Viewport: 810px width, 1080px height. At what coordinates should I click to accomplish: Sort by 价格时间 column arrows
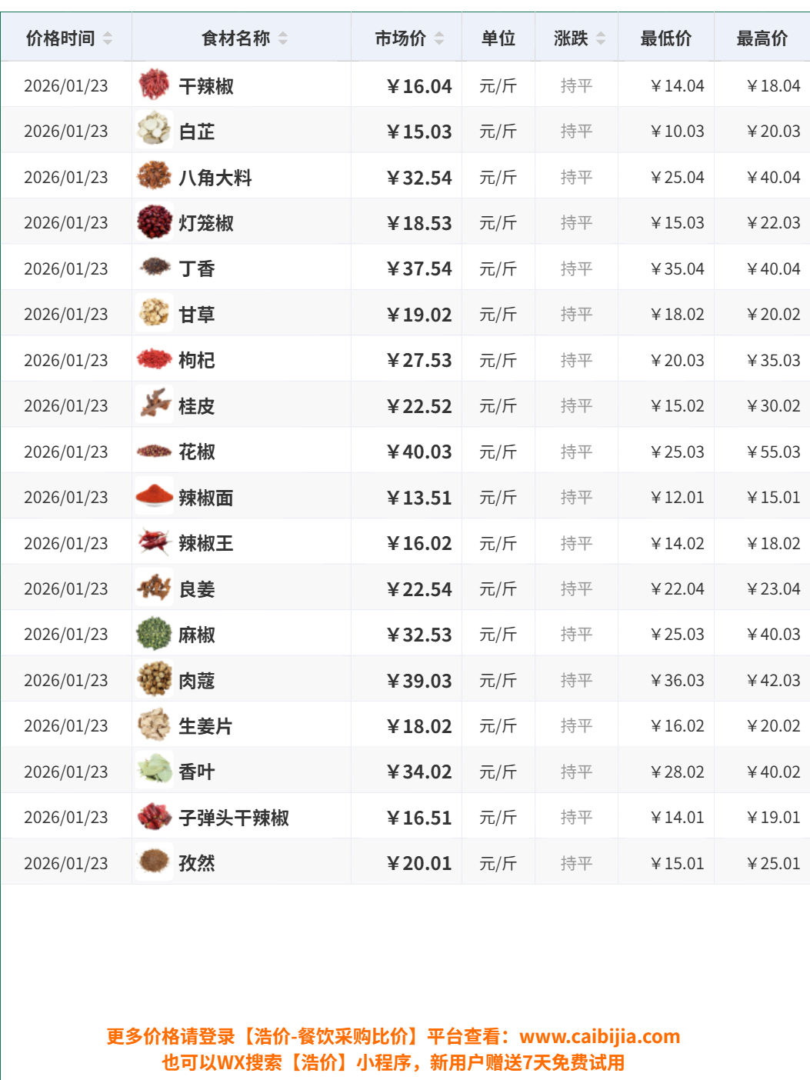108,38
